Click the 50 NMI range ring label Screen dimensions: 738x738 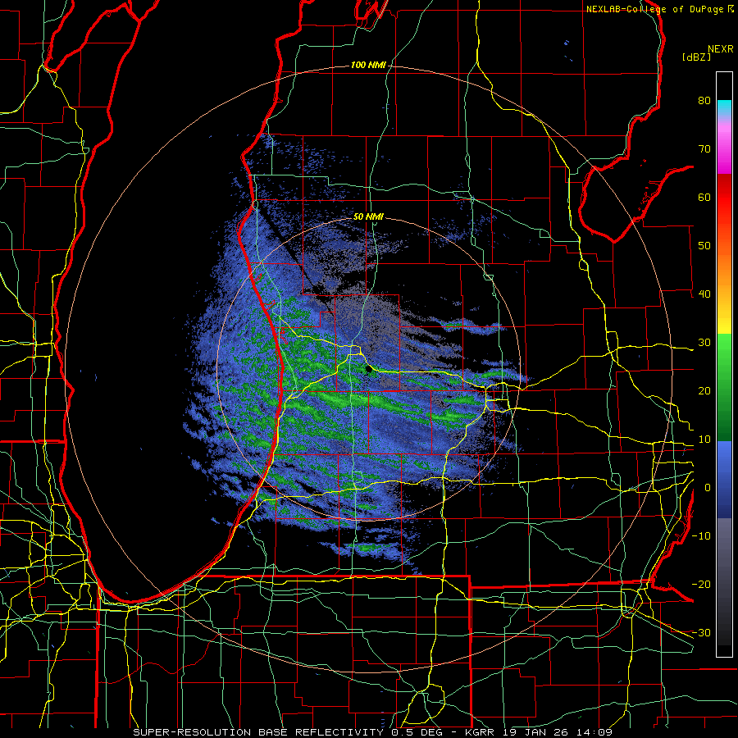[368, 217]
